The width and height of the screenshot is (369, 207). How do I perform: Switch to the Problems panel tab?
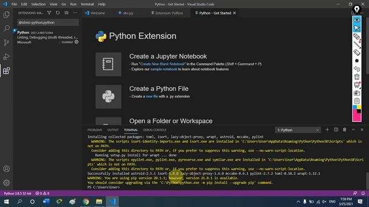[95, 130]
